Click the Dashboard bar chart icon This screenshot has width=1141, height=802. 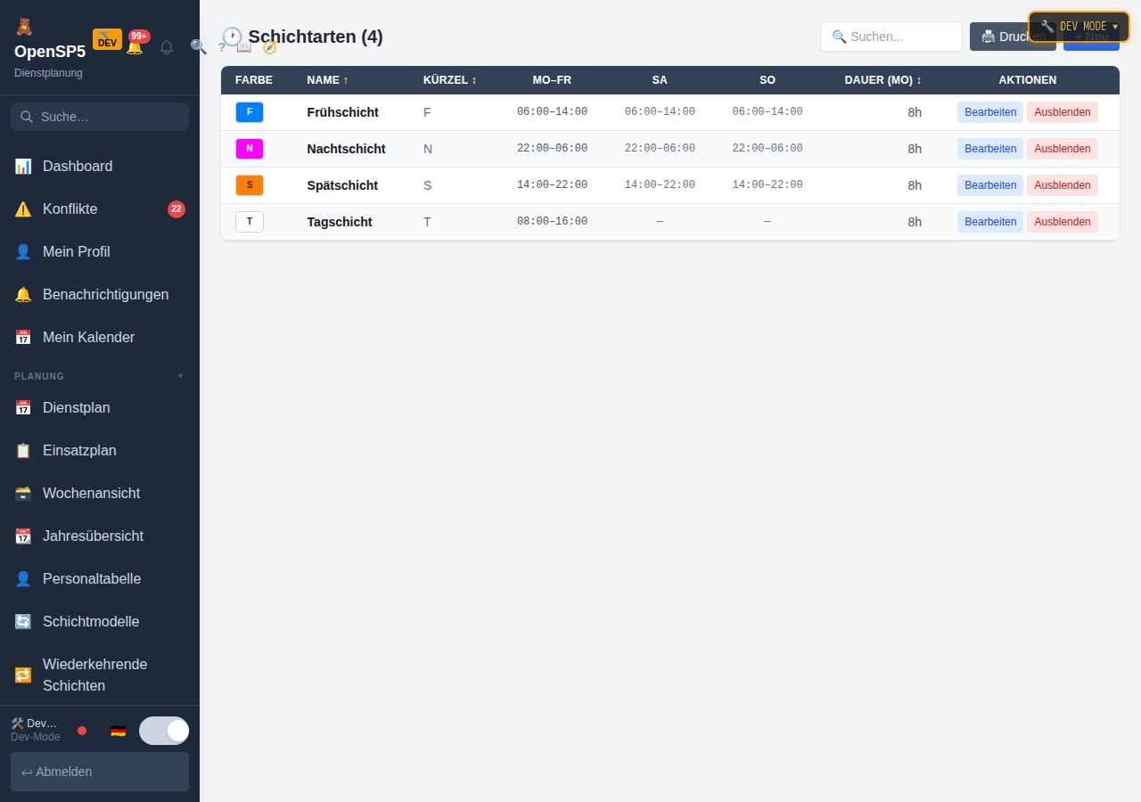click(x=23, y=166)
